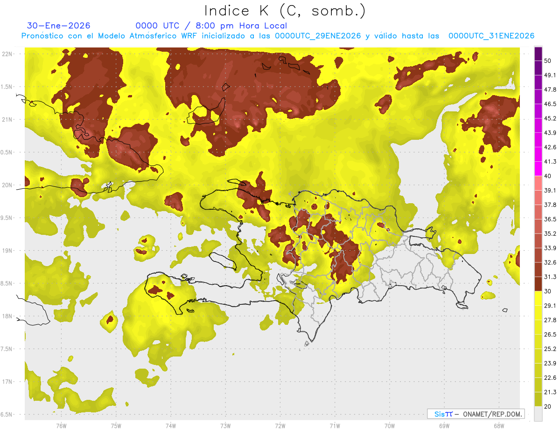This screenshot has width=560, height=432.
Task: Click the colorbar label "43.9"
Action: click(550, 133)
